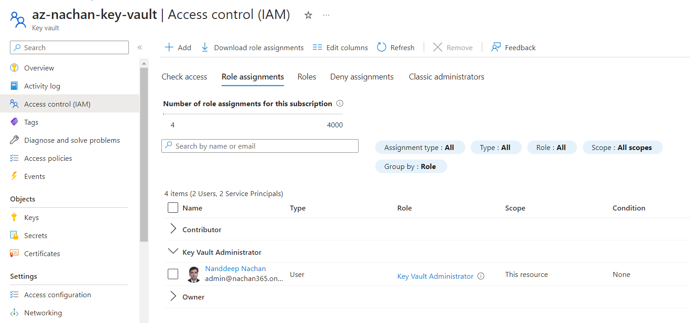
Task: Open Feedback from the toolbar
Action: click(513, 47)
